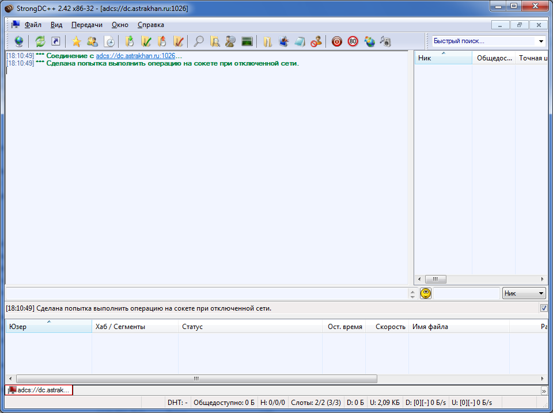
Task: Click the D: 0 Б status entry
Action: click(355, 403)
